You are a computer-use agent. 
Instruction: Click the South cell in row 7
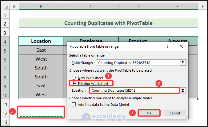click(x=41, y=68)
